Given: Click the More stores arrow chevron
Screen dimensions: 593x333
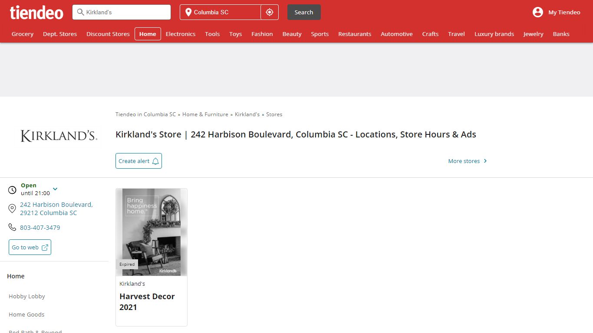Looking at the screenshot, I should tap(485, 161).
